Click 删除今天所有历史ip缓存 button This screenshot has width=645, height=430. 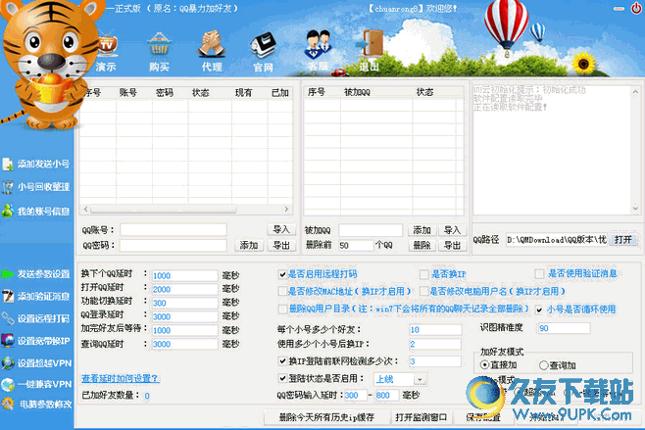click(x=326, y=417)
